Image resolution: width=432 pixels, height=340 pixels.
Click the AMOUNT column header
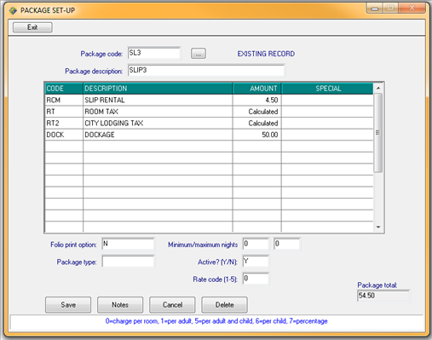pos(257,89)
